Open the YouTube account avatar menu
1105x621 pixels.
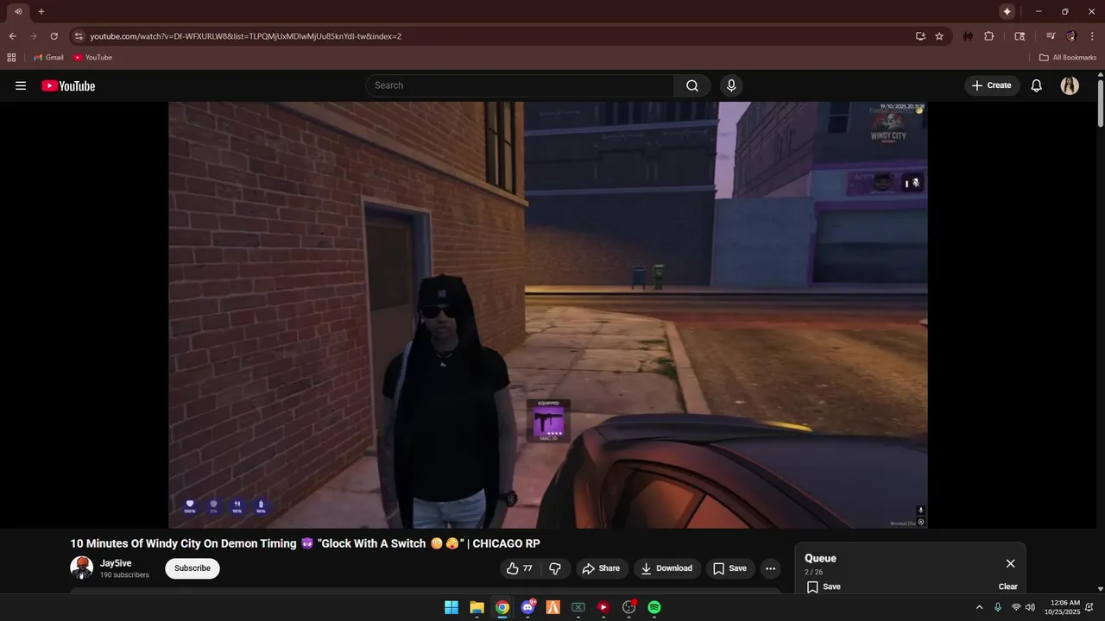point(1070,85)
